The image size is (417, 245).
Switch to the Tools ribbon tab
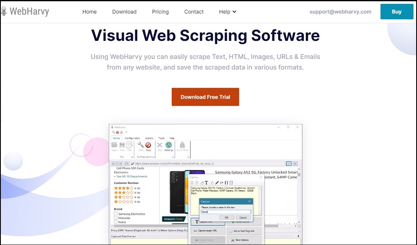(x=161, y=138)
